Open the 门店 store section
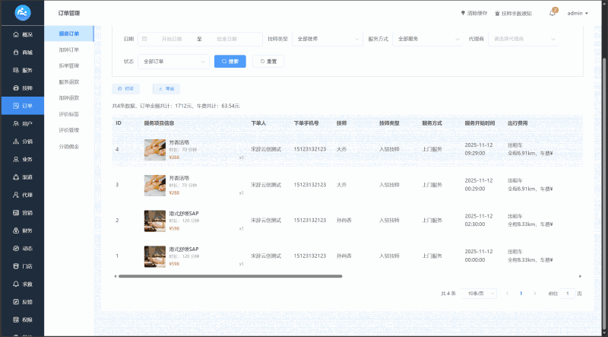Screen dimensions: 608x337 [23, 266]
